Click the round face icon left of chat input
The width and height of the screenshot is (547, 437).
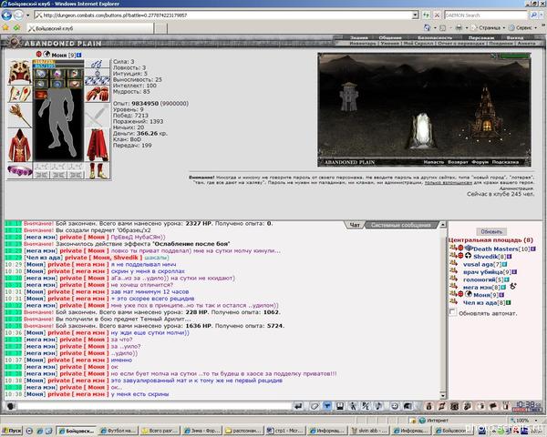pyautogui.click(x=10, y=406)
